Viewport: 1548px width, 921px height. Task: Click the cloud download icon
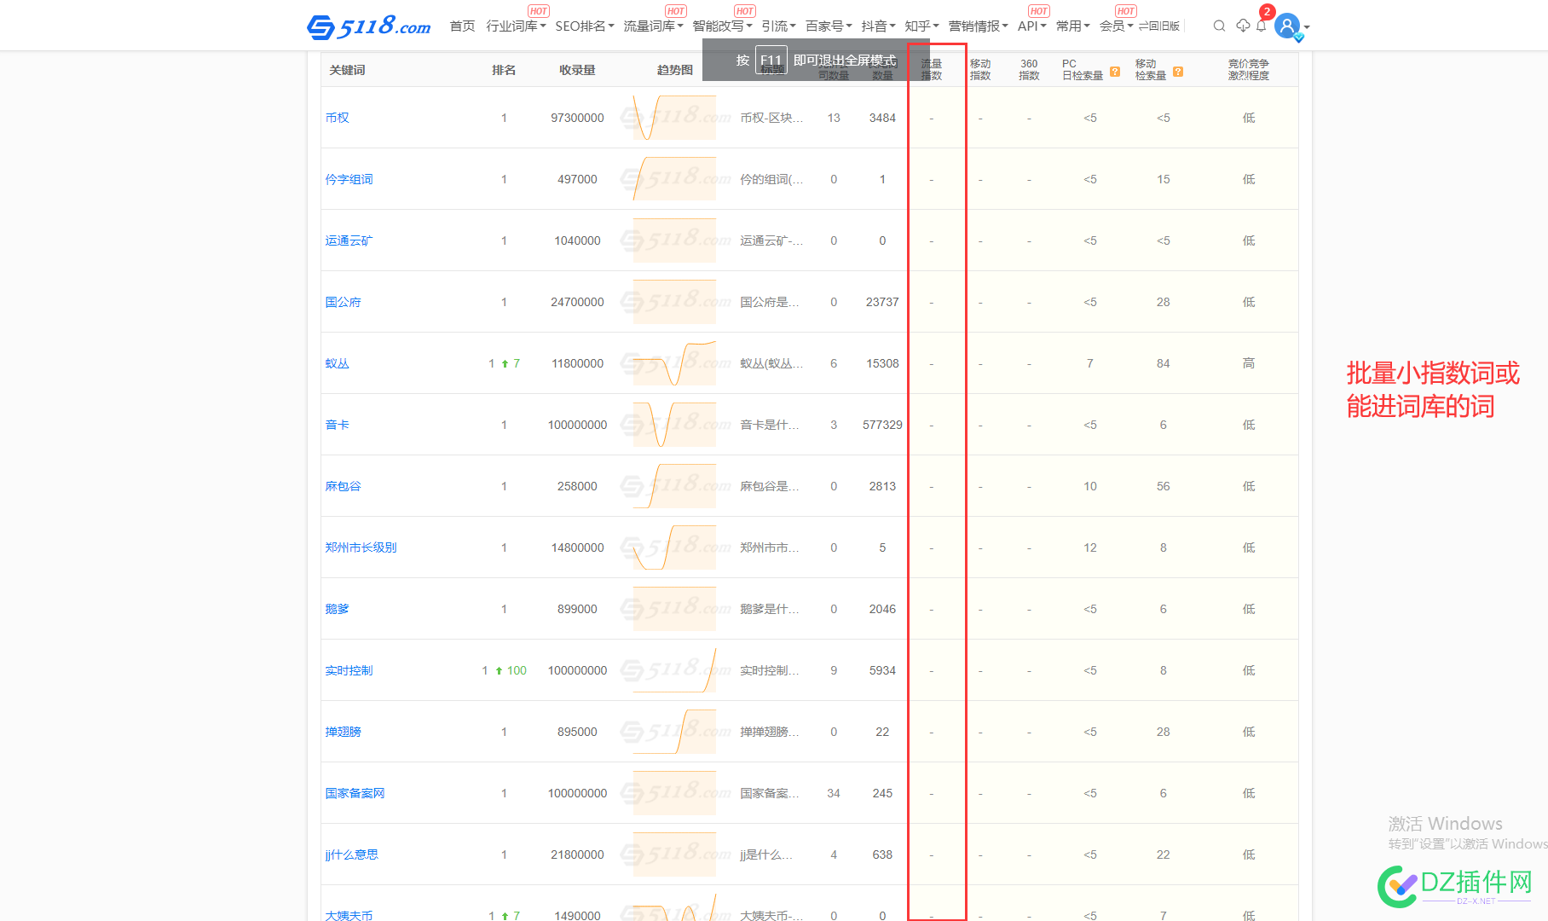pos(1243,26)
